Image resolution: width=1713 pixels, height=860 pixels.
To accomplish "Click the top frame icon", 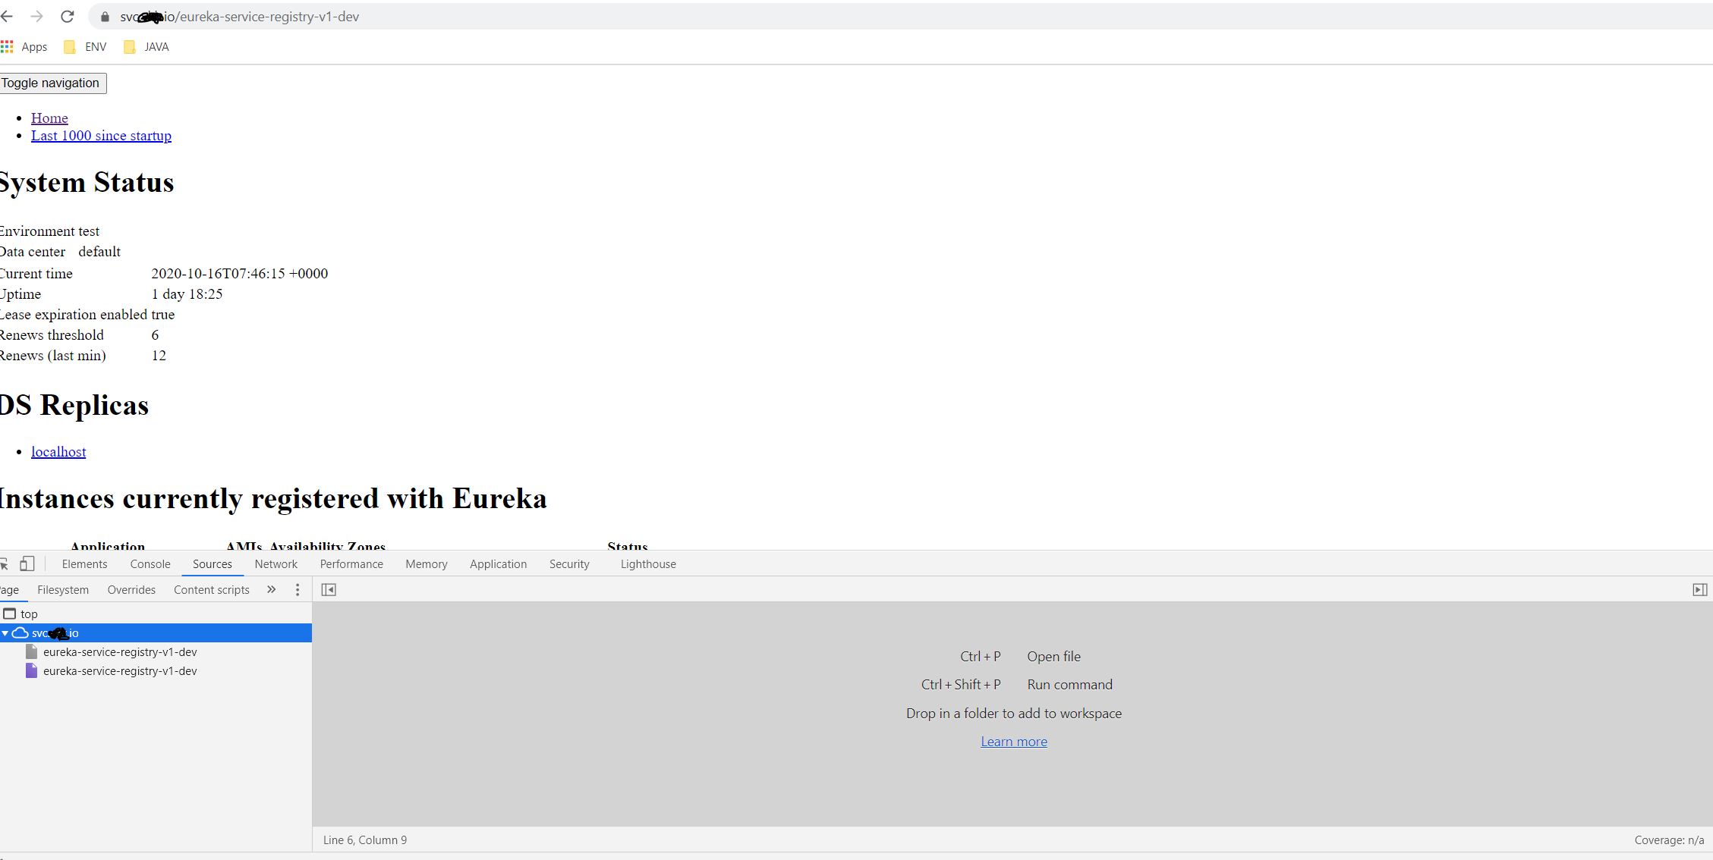I will (10, 614).
